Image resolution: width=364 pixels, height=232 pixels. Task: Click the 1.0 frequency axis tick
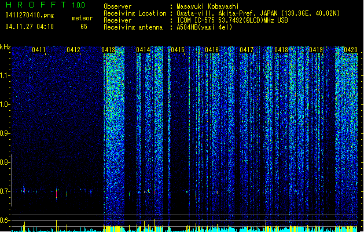(x=5, y=104)
